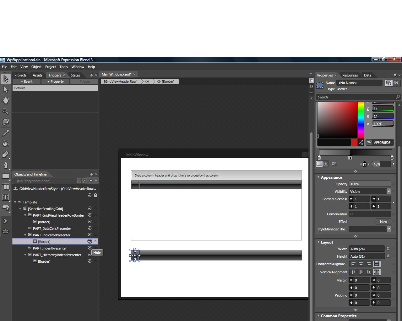Select the radial gradient type button

click(326, 164)
